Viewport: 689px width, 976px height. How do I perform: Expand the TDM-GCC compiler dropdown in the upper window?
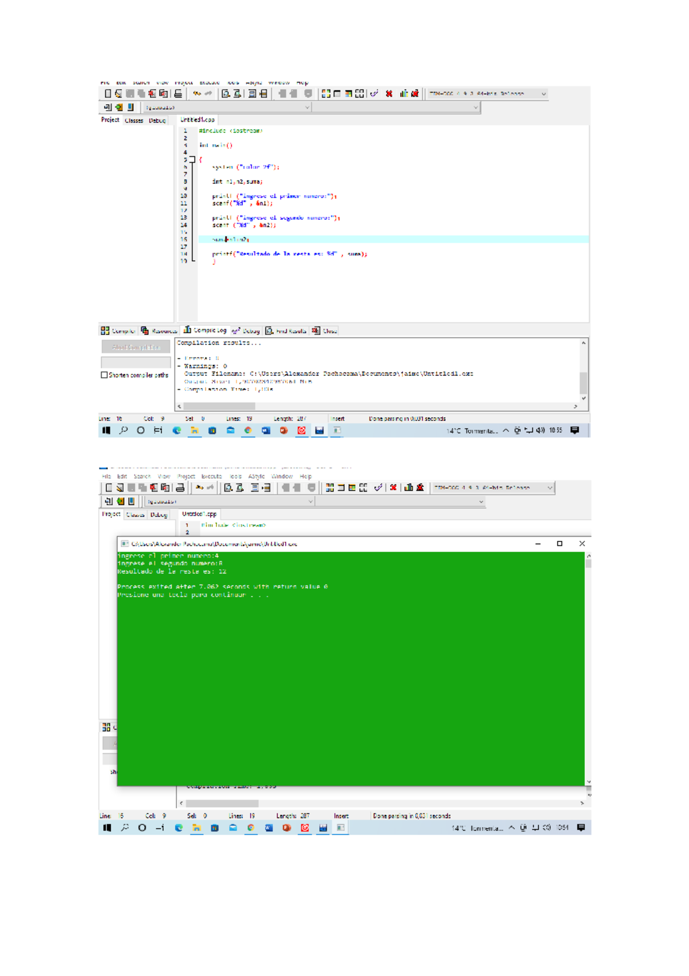click(543, 94)
